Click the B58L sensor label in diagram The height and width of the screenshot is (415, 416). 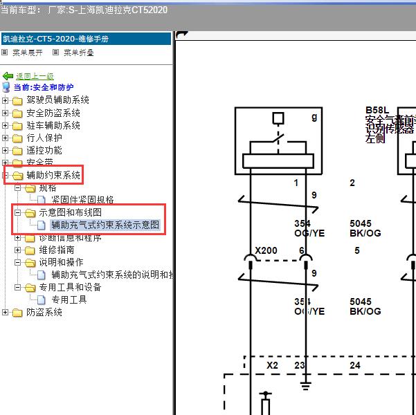pos(377,110)
